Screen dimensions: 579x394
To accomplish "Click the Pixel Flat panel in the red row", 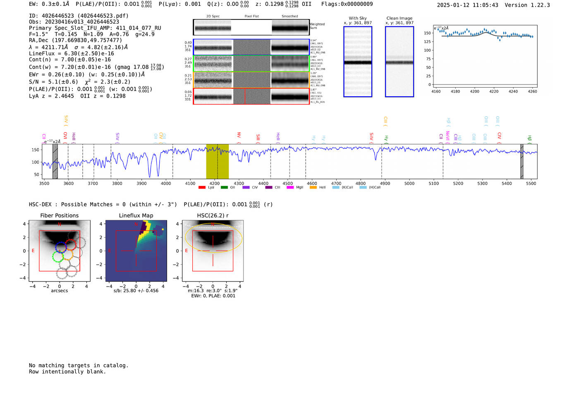I will click(x=252, y=96).
